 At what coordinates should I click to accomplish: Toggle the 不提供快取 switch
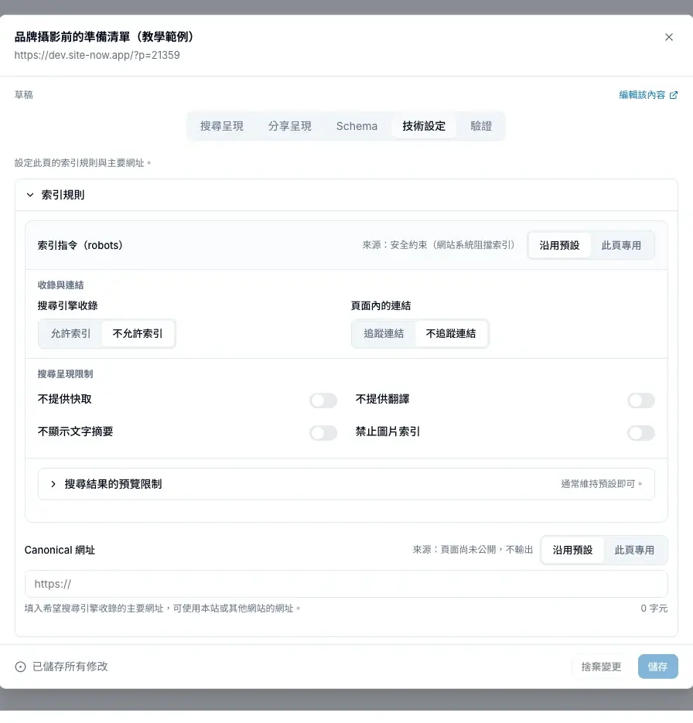coord(323,401)
